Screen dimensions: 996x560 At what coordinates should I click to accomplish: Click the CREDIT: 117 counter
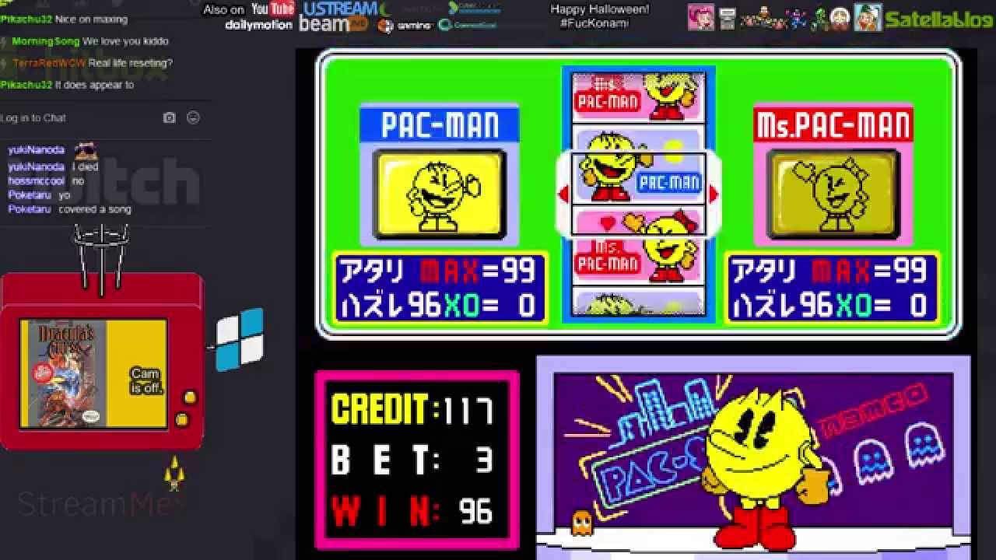pyautogui.click(x=412, y=409)
